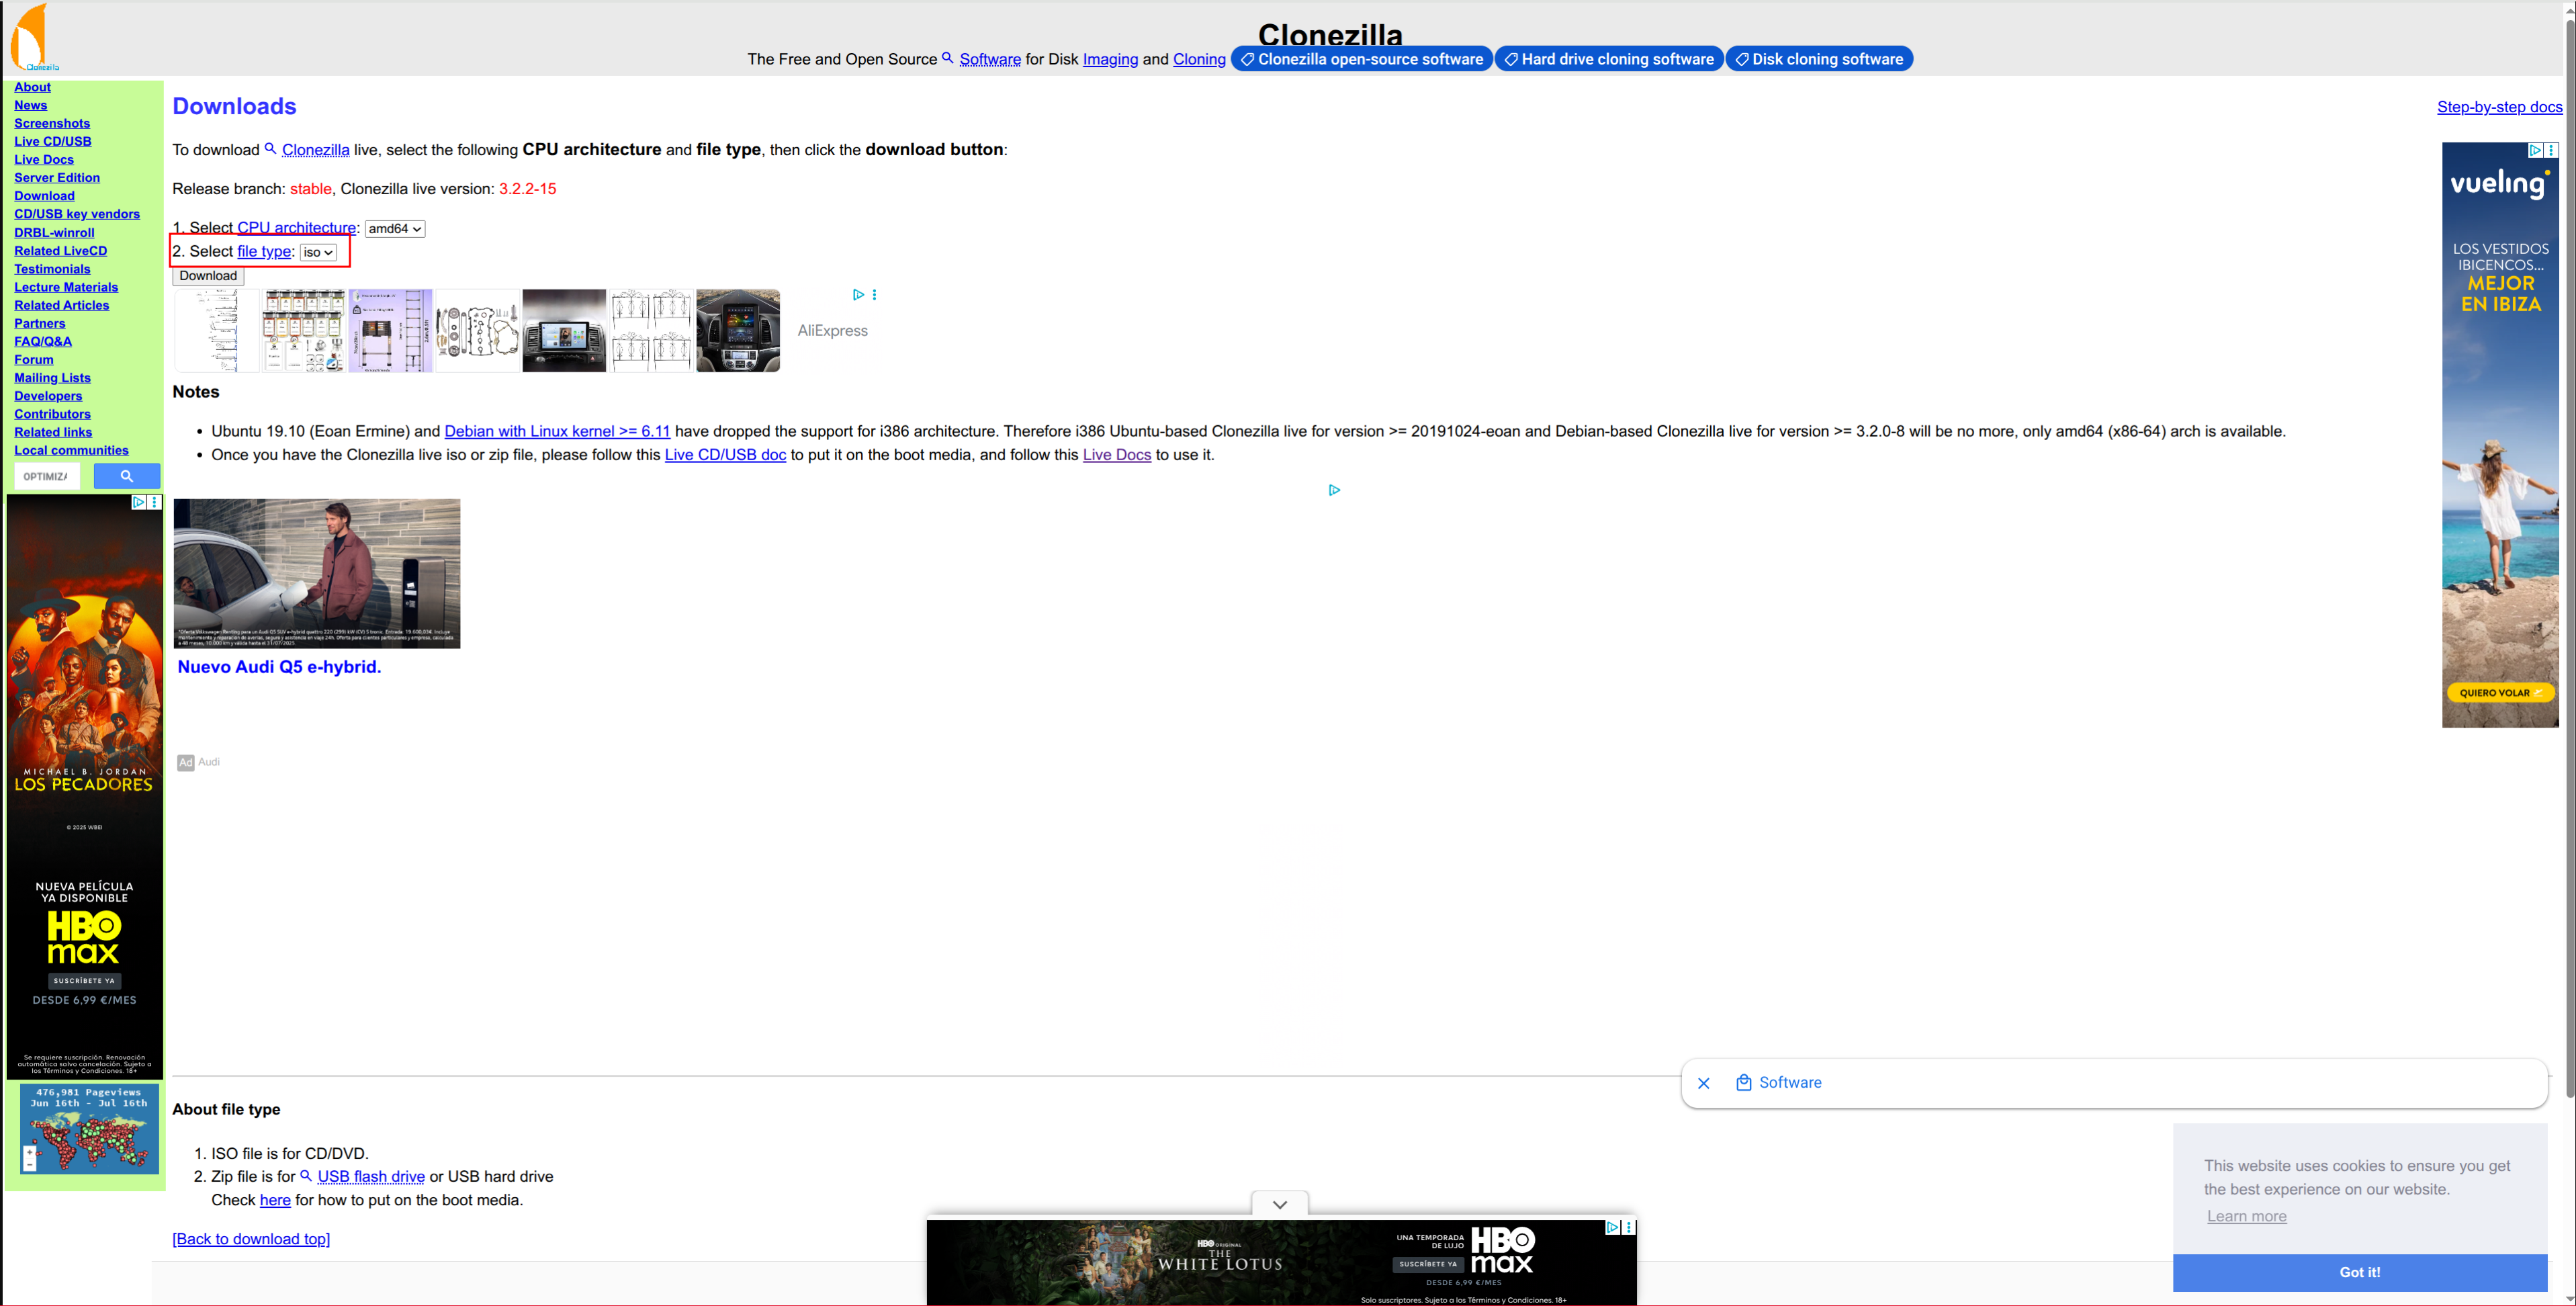Close the Software popup with X icon
Image resolution: width=2576 pixels, height=1306 pixels.
tap(1704, 1083)
